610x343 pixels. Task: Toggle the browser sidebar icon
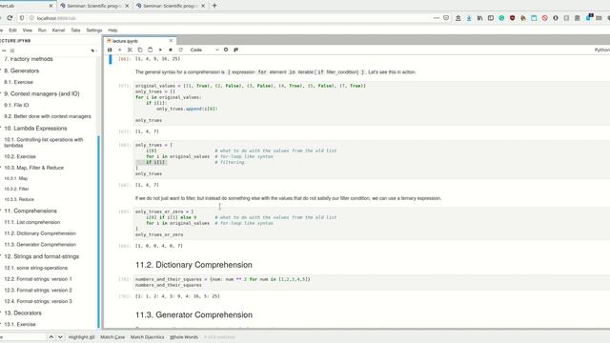point(491,18)
